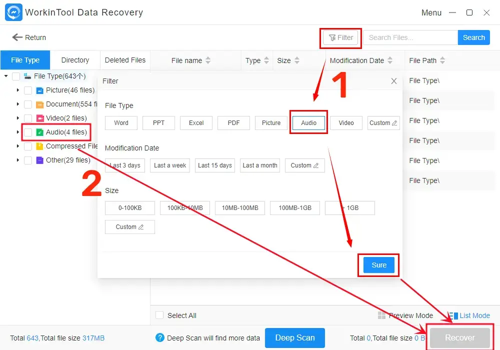Select the Audio file type filter
500x350 pixels.
308,123
